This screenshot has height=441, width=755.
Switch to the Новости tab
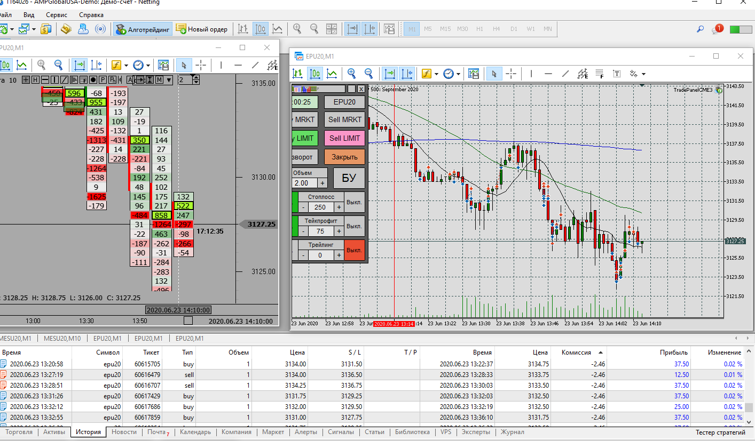coord(124,432)
